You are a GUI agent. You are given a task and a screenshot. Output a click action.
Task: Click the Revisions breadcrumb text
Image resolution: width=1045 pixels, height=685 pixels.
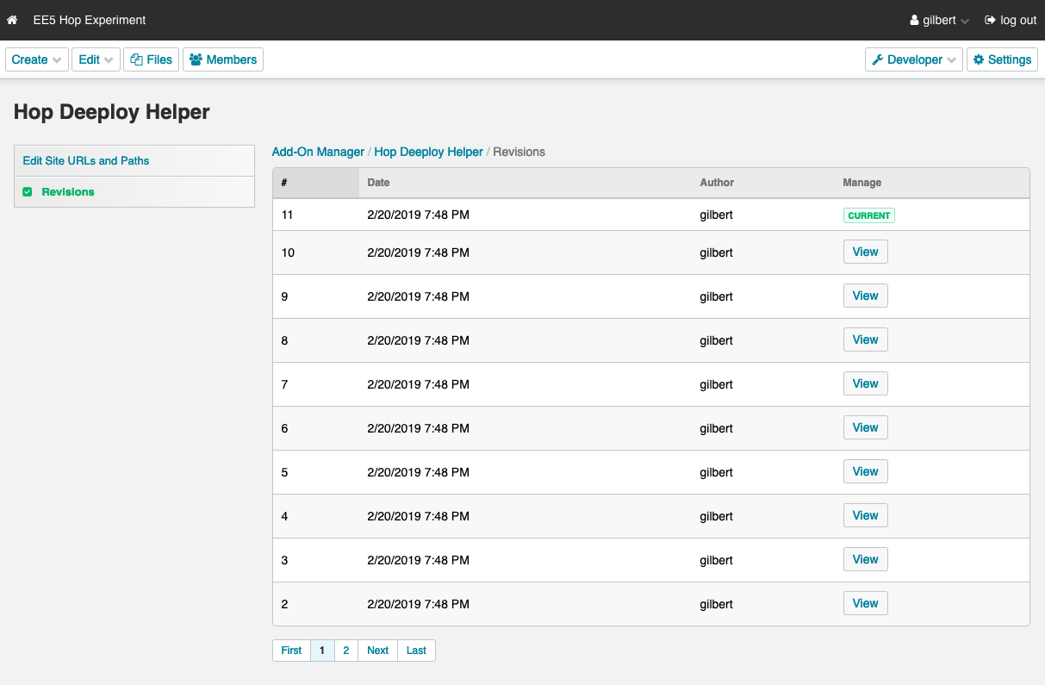coord(519,152)
